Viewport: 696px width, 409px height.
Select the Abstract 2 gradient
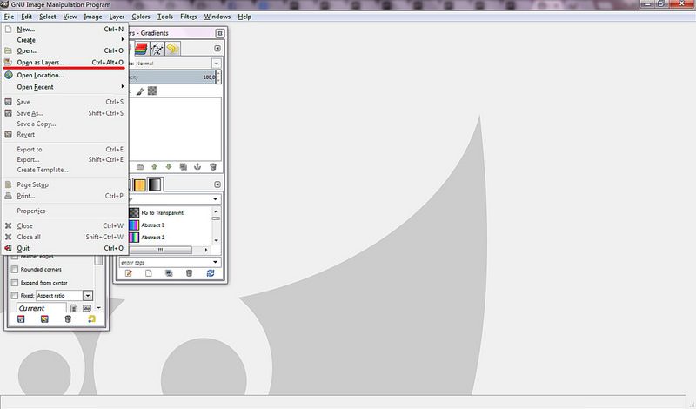coord(170,238)
